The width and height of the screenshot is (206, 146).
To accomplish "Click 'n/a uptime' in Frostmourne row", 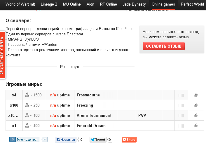I will pyautogui.click(x=60, y=95).
